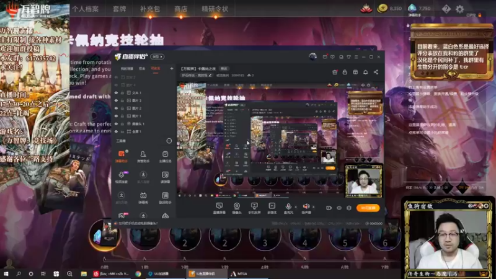Click the gift box icon in companion header

[x=335, y=72]
